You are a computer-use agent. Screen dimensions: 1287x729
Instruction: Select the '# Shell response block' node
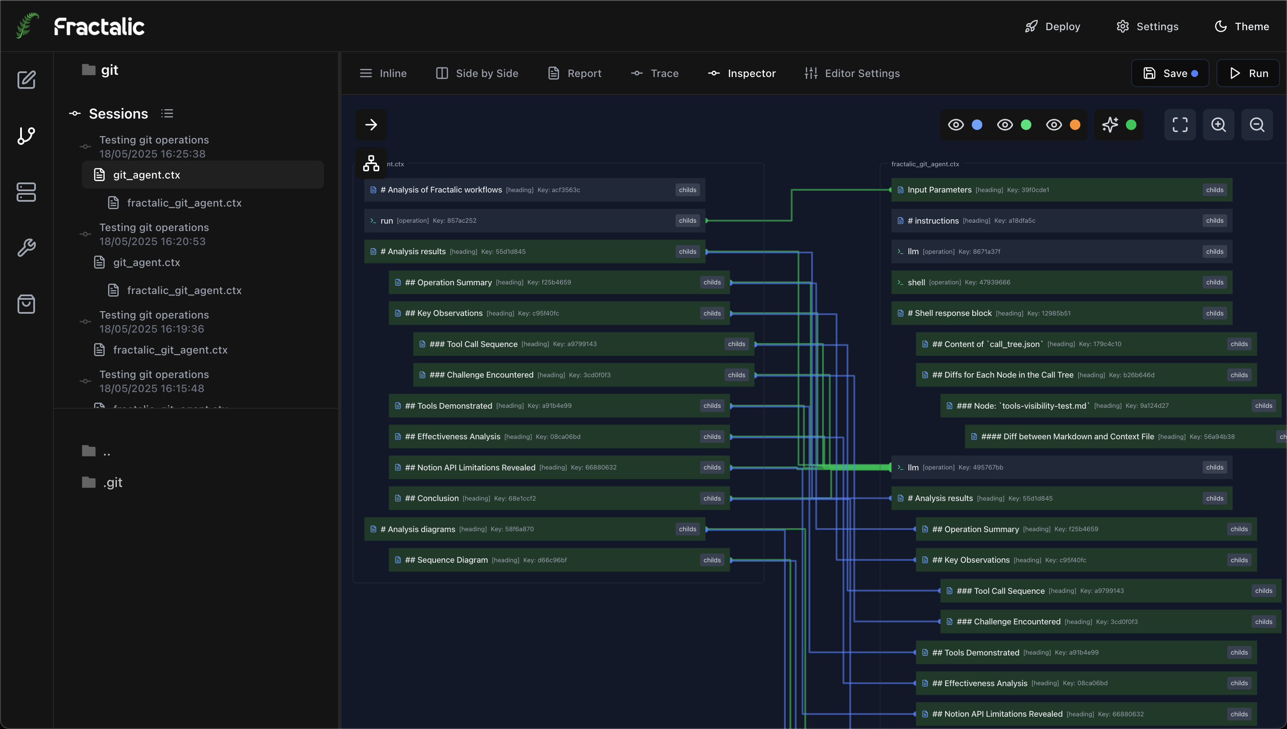click(x=1062, y=313)
